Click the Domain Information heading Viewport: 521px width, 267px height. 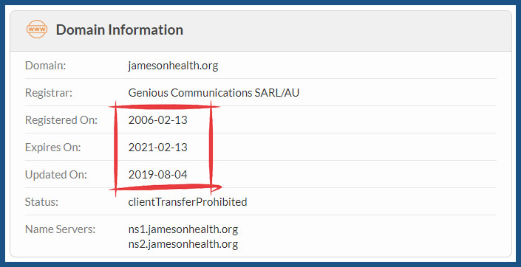[119, 30]
